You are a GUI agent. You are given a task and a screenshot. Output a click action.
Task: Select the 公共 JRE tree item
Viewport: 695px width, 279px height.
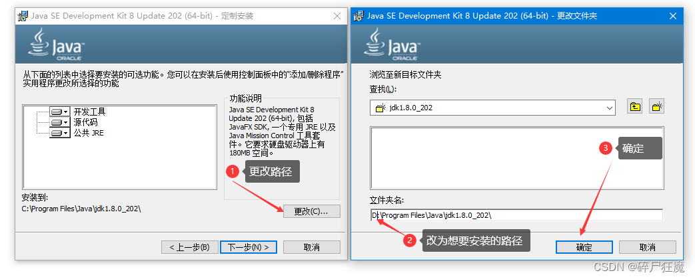pos(89,133)
